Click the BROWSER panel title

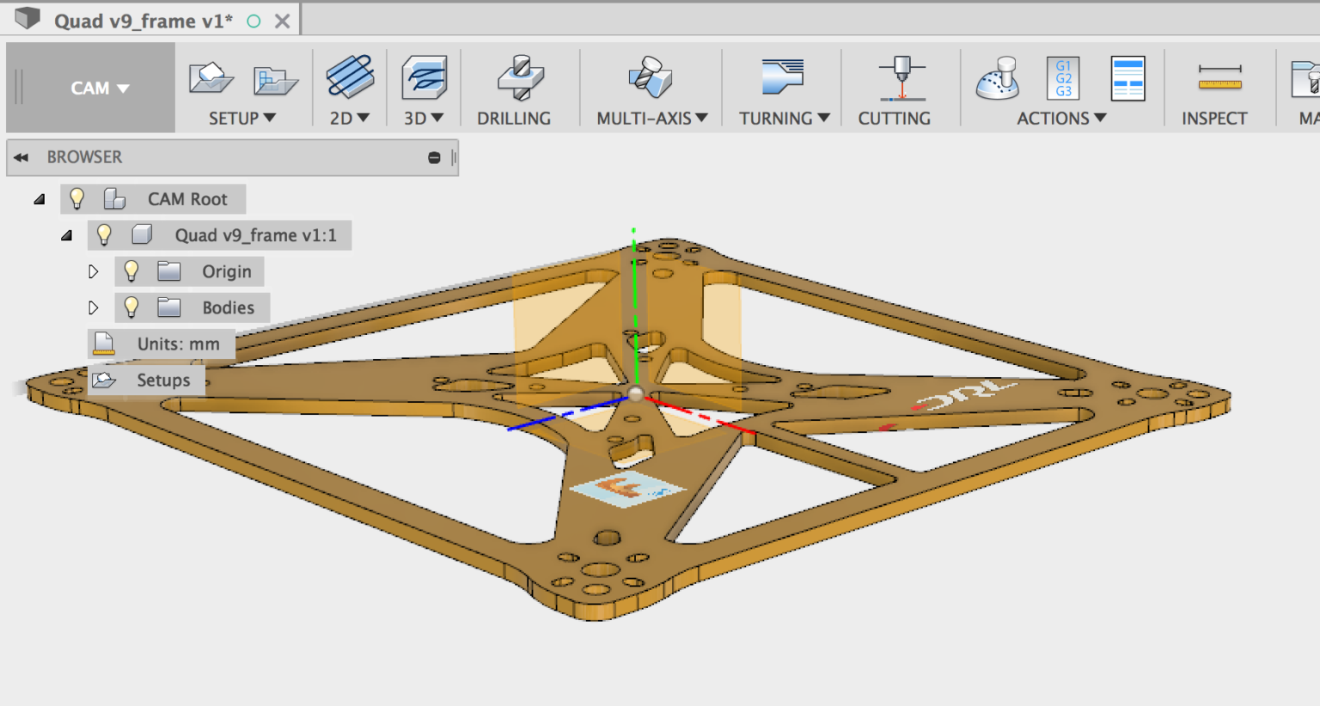pos(84,157)
